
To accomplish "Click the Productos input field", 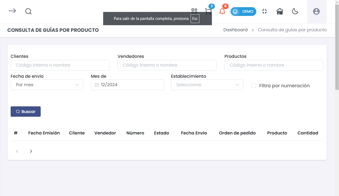I will coord(274,65).
